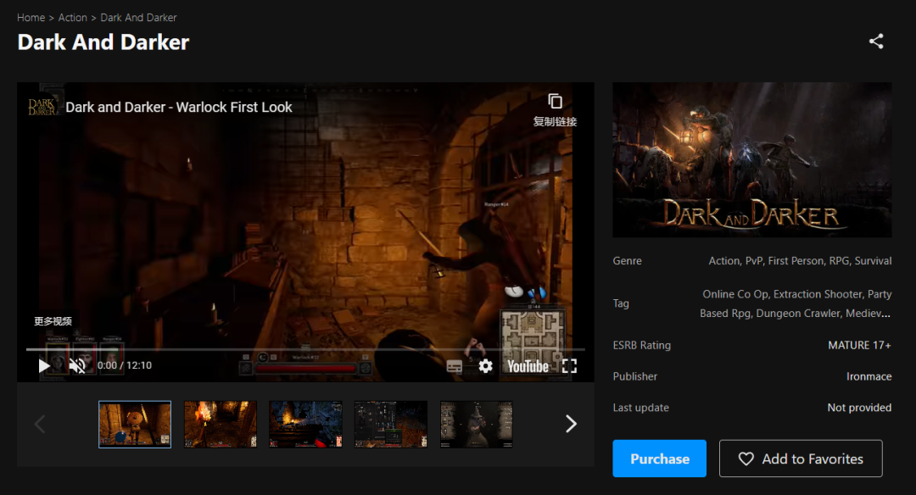Enter fullscreen video mode
Viewport: 916px width, 495px height.
(x=569, y=366)
